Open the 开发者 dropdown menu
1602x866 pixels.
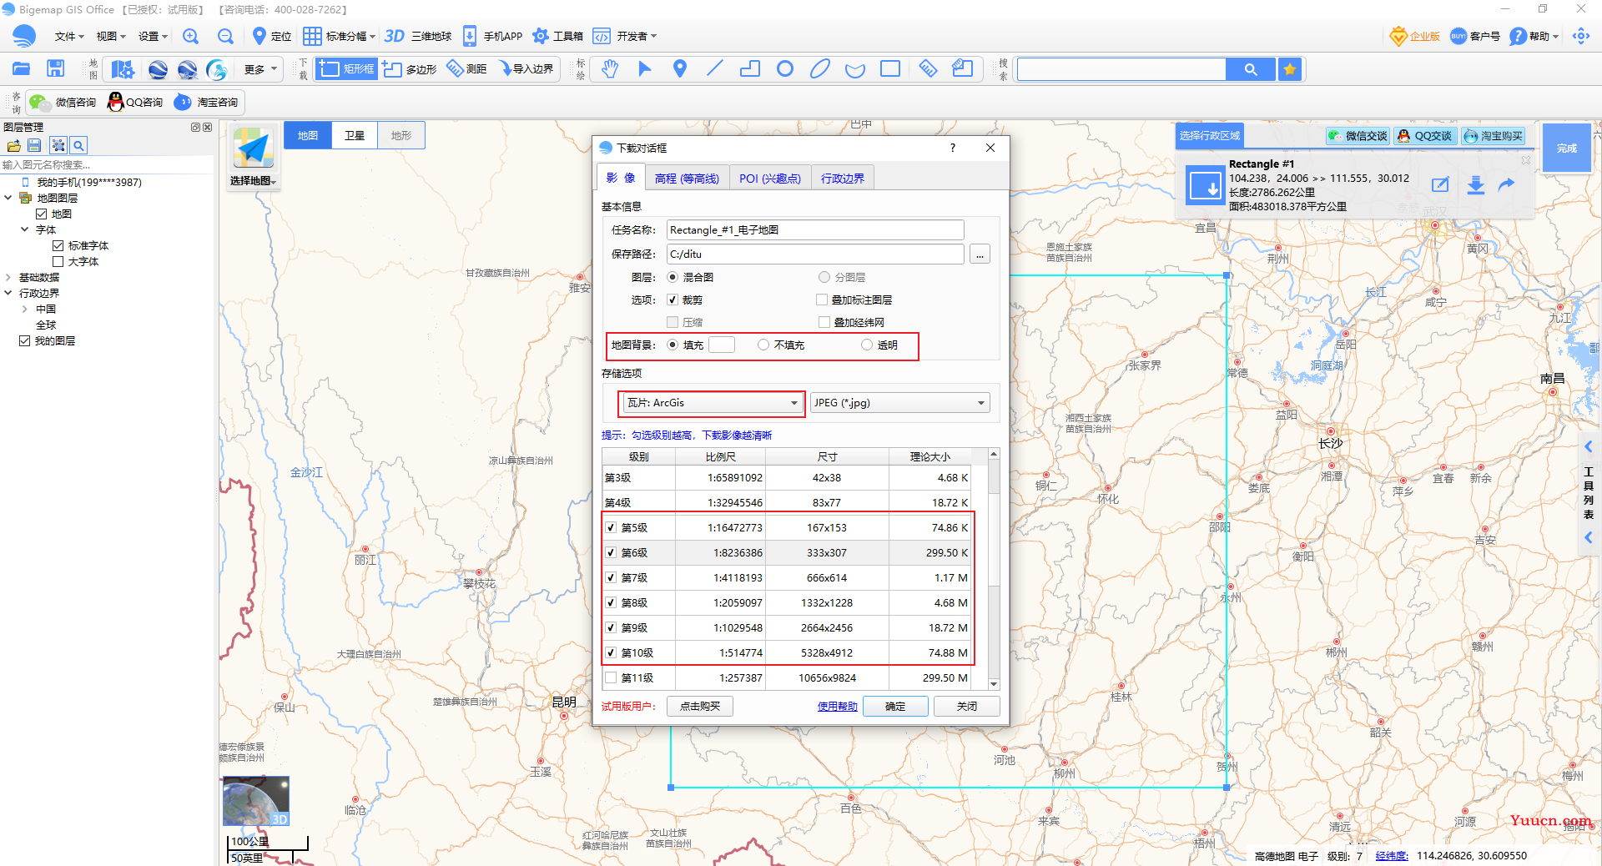tap(625, 37)
